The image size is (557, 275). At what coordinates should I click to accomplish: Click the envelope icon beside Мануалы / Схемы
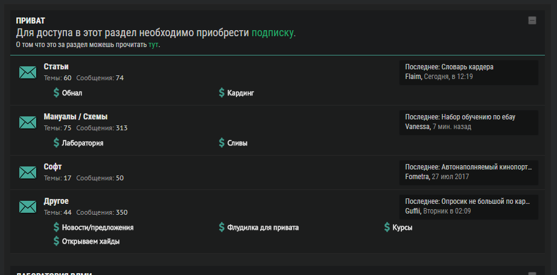(x=28, y=123)
